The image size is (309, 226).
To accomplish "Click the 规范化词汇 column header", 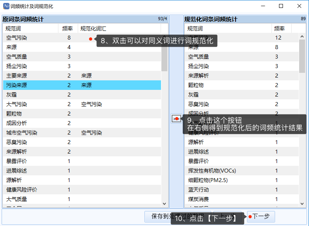I will pos(120,28).
